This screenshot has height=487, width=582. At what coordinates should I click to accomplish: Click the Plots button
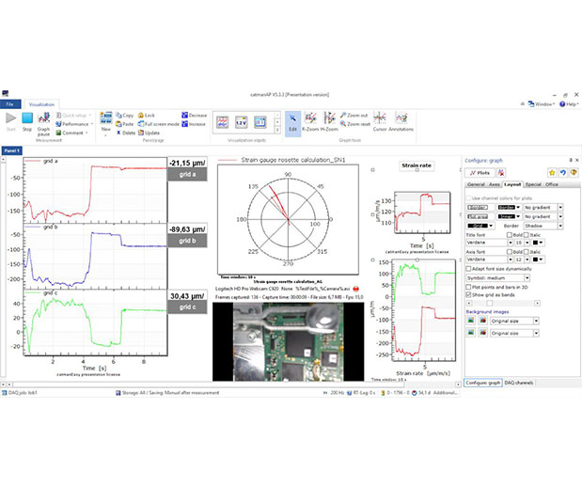[x=480, y=173]
